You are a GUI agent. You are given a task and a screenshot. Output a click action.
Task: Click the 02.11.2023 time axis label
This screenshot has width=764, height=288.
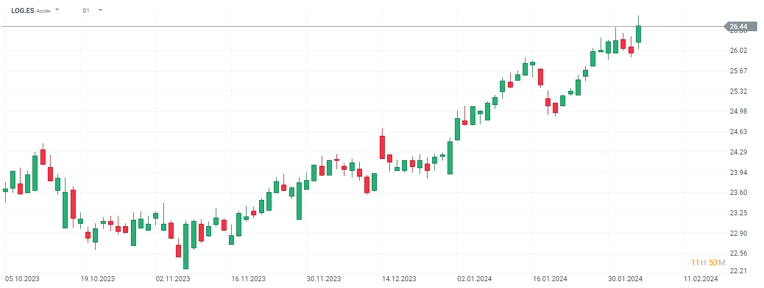[173, 279]
